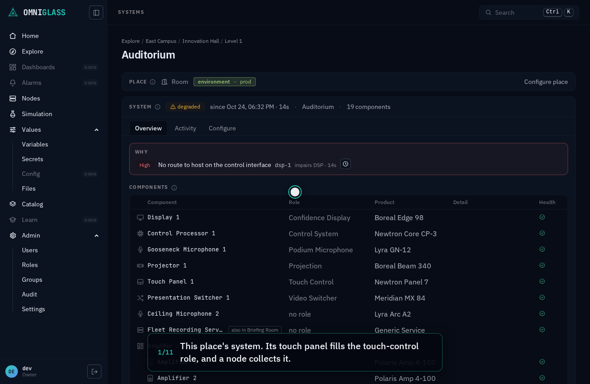
Task: Click the Configure place link
Action: pos(546,82)
